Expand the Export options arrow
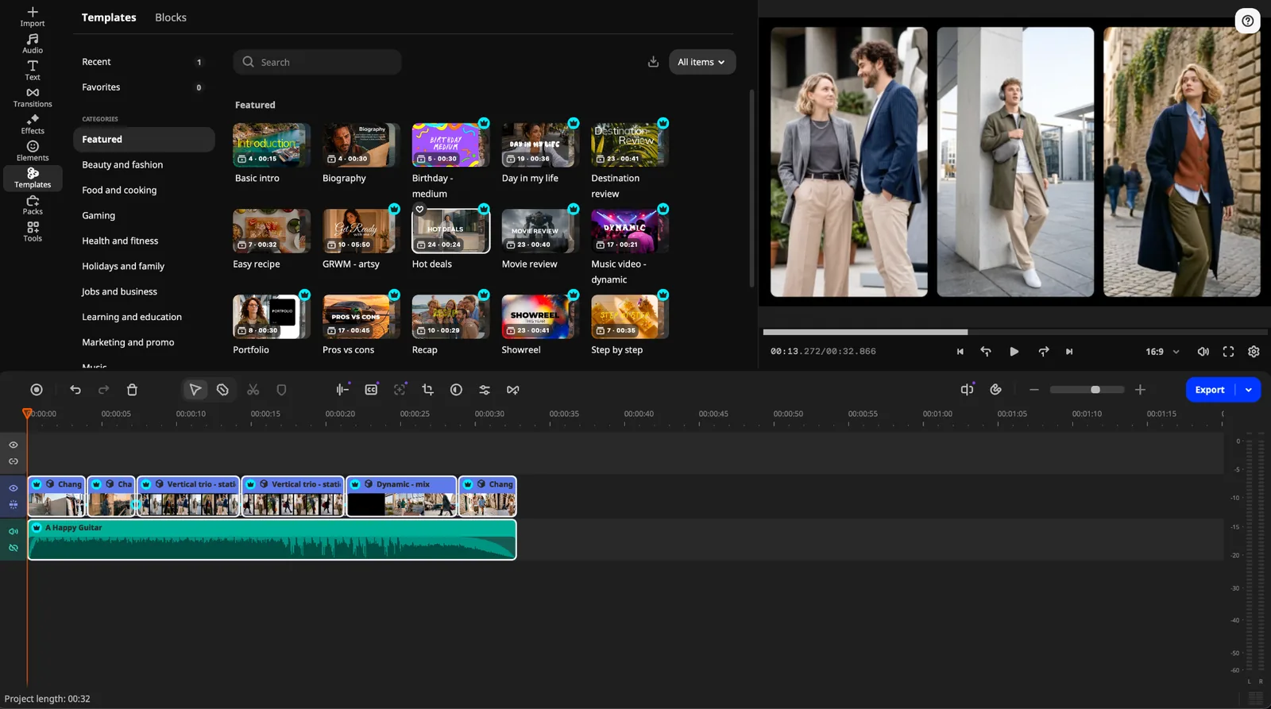This screenshot has width=1271, height=709. 1249,390
